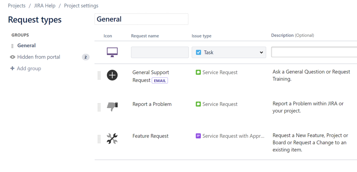Click drag handle of Report a Problem row
This screenshot has height=172, width=357.
99,107
